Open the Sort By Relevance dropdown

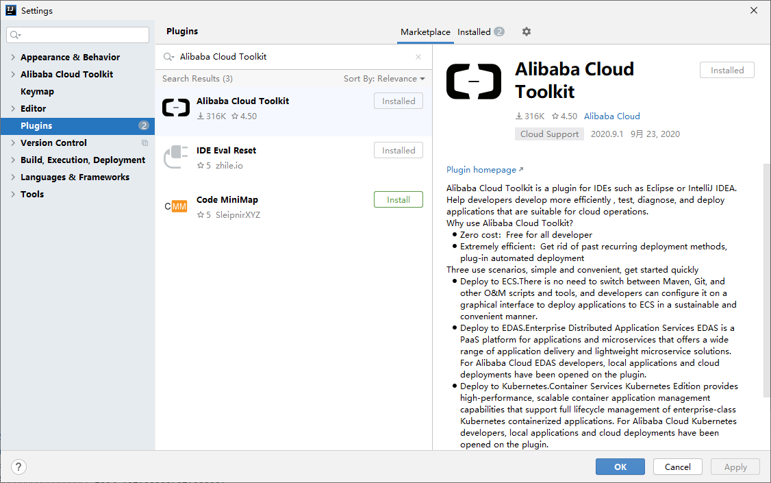[384, 79]
